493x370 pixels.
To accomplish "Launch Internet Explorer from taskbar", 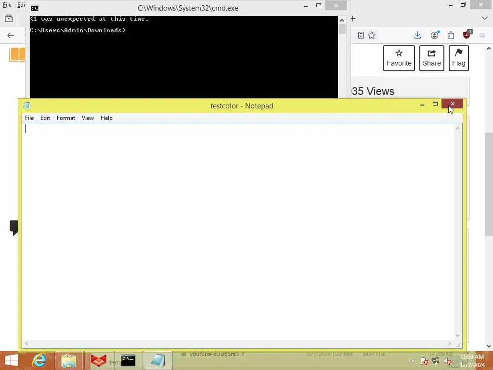I will [x=39, y=360].
